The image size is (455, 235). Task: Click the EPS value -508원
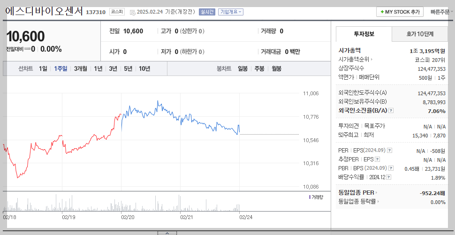pyautogui.click(x=438, y=151)
